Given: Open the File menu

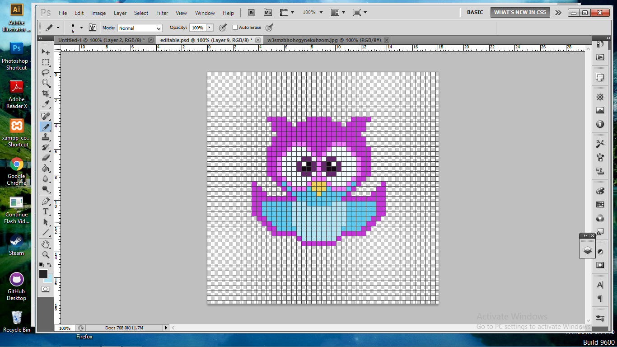Looking at the screenshot, I should click(x=63, y=13).
